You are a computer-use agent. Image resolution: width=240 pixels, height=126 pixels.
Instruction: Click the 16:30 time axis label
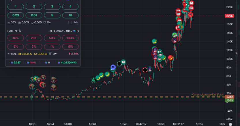click(68, 124)
